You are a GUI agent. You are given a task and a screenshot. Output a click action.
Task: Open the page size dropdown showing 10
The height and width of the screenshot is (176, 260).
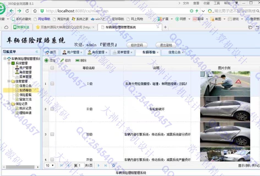[50, 165]
